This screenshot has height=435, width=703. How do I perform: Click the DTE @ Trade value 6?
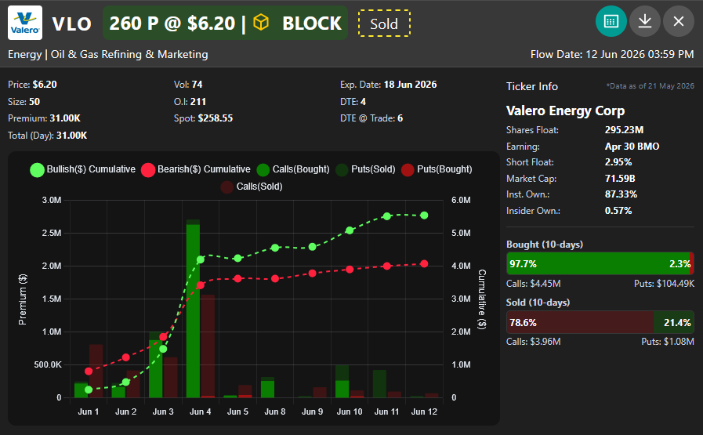(x=400, y=118)
